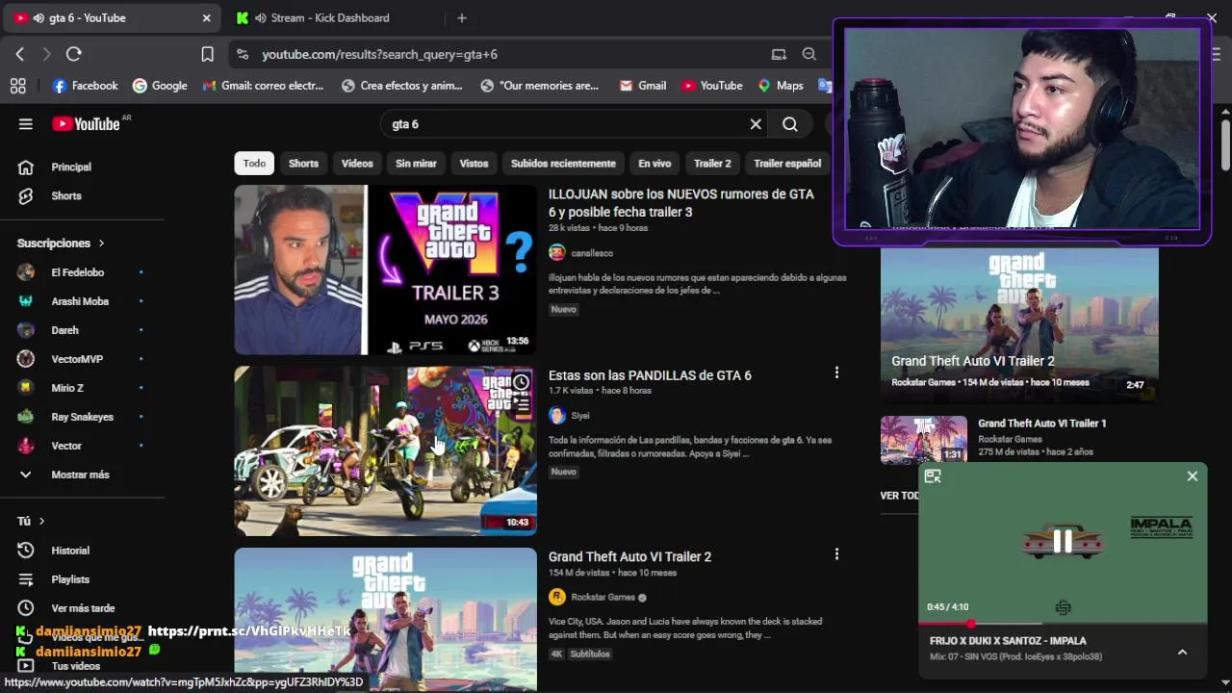Expand the Tú section
1232x693 pixels.
click(31, 520)
